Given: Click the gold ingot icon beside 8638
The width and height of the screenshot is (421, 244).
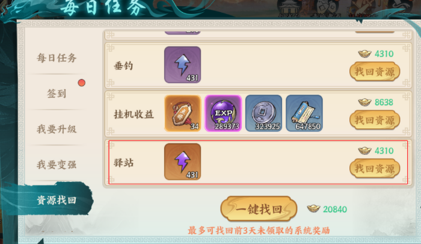Looking at the screenshot, I should click(365, 102).
